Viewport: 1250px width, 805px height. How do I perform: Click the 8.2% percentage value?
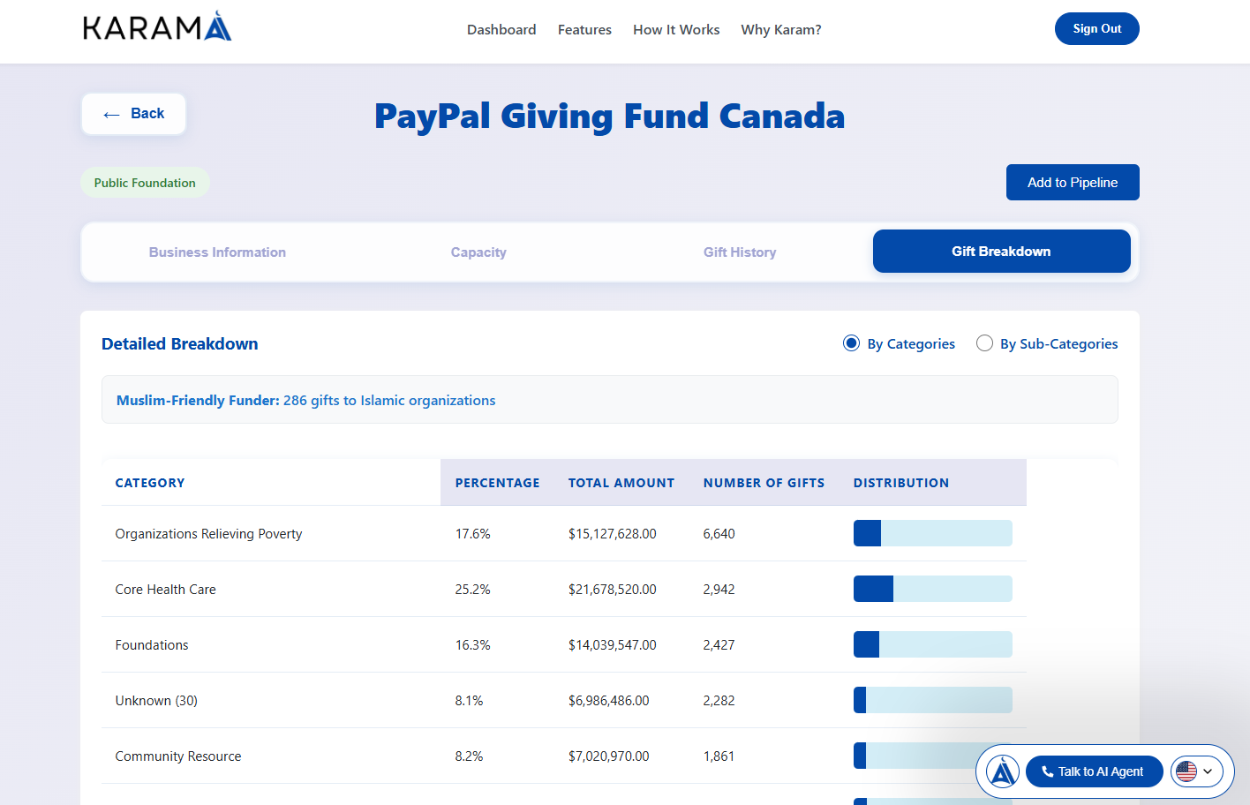(x=470, y=756)
